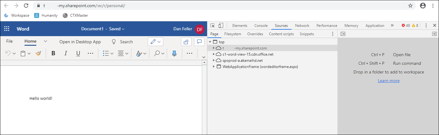Click the paragraph alignment icon
439x135 pixels.
click(121, 53)
